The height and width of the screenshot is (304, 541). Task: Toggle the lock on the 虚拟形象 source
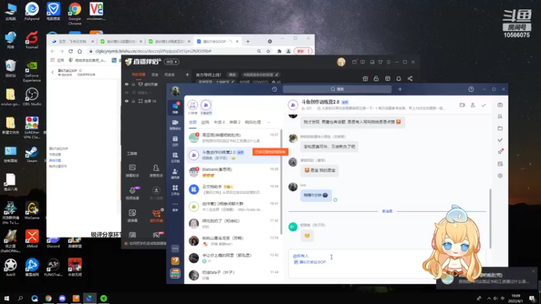click(133, 84)
